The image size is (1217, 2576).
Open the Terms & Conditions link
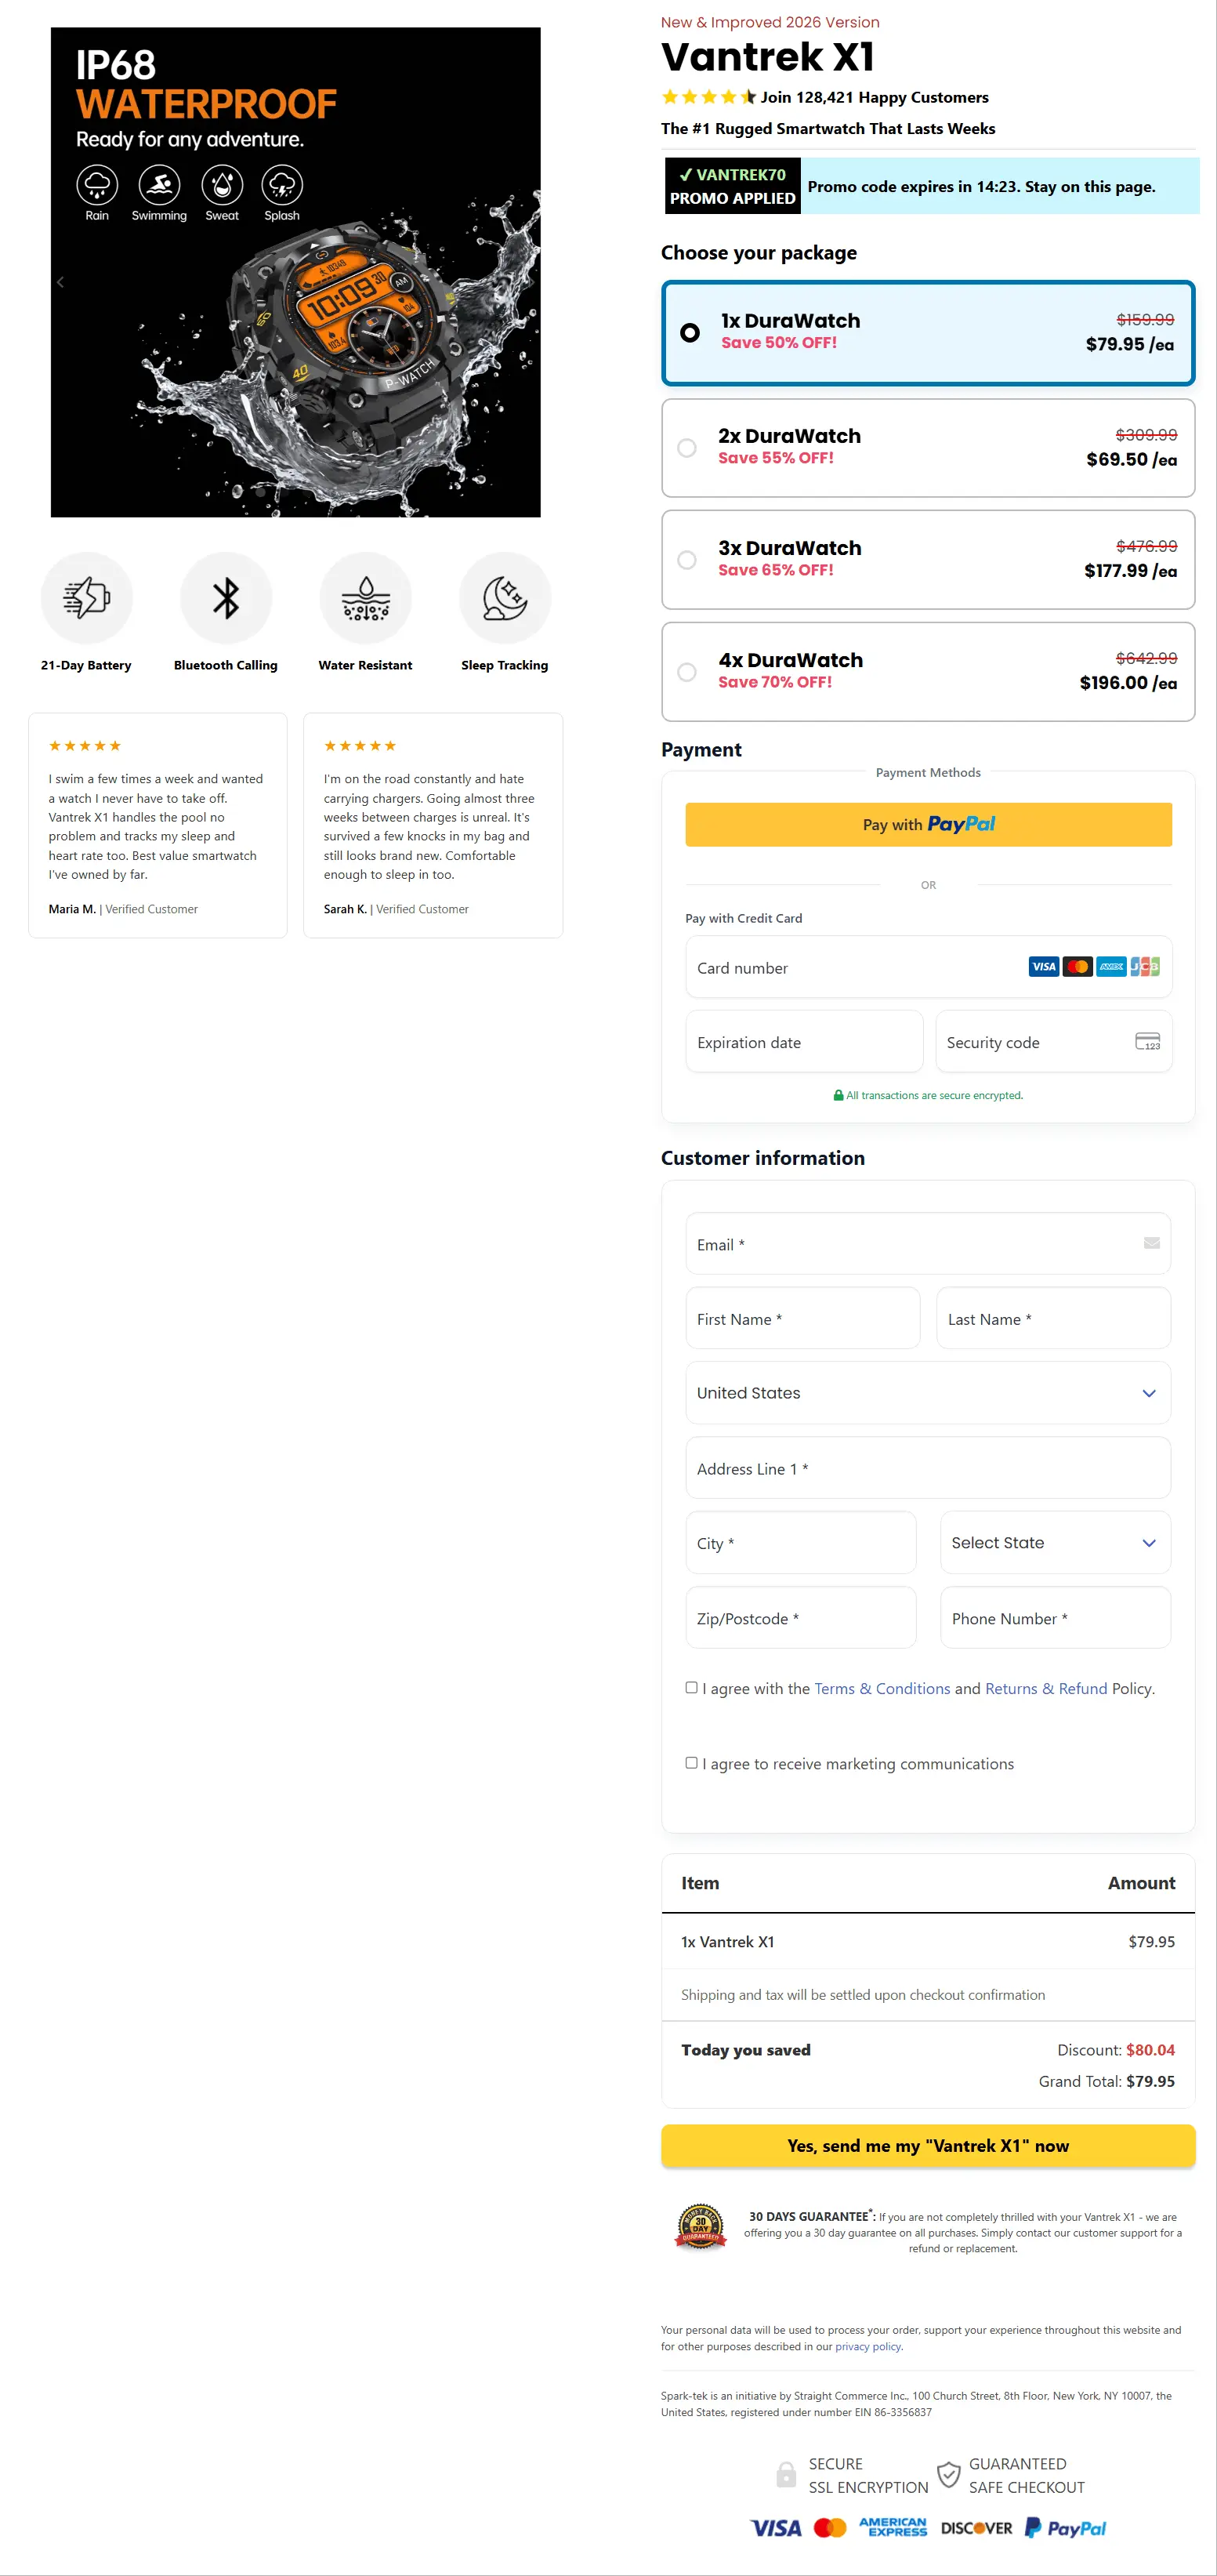(882, 1688)
